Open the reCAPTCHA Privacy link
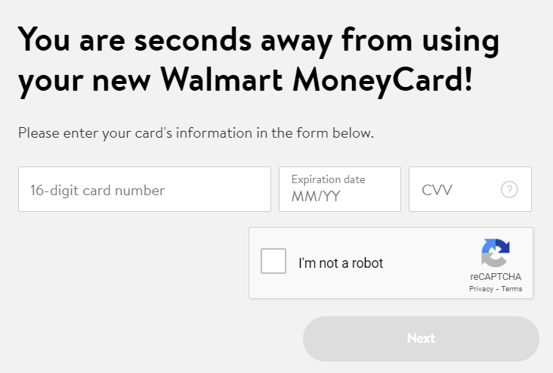553x373 pixels. tap(481, 289)
